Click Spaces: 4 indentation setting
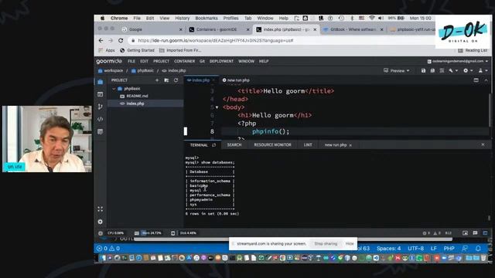Viewport: 495px width, 278px height. tap(388, 249)
